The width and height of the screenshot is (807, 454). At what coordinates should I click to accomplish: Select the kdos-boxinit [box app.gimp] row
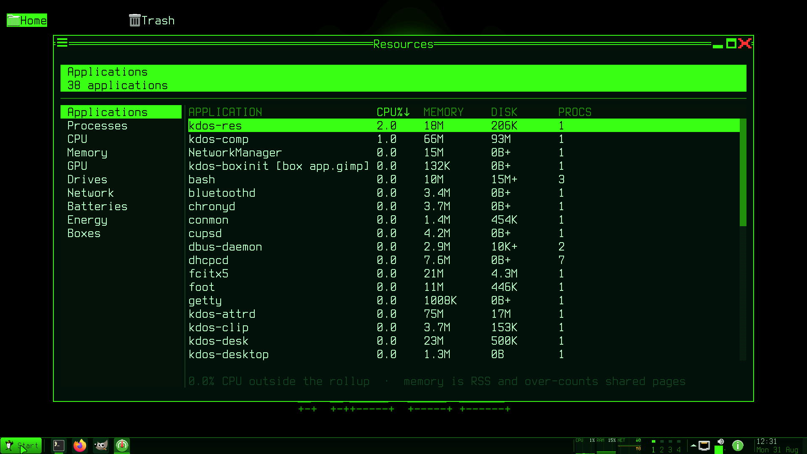[464, 166]
